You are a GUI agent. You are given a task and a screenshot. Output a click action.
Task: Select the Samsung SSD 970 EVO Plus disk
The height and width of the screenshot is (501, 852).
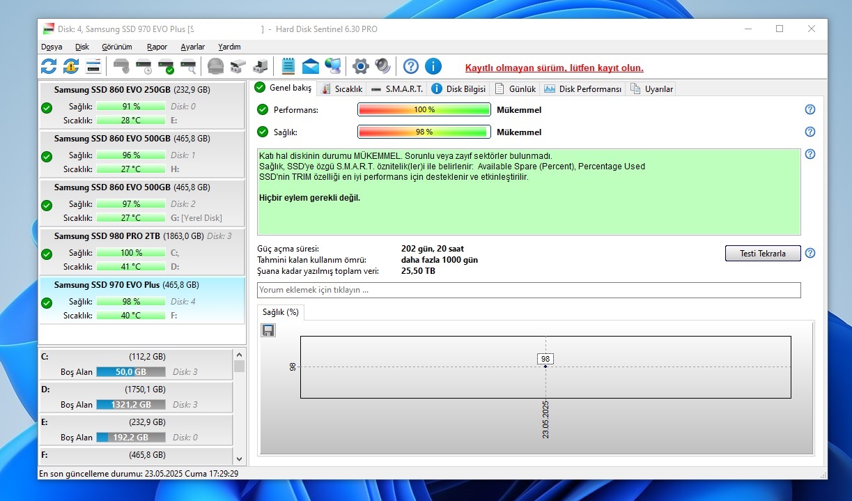tap(142, 300)
